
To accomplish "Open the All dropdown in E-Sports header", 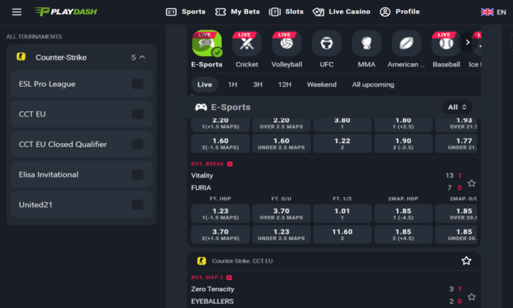I will tap(457, 107).
